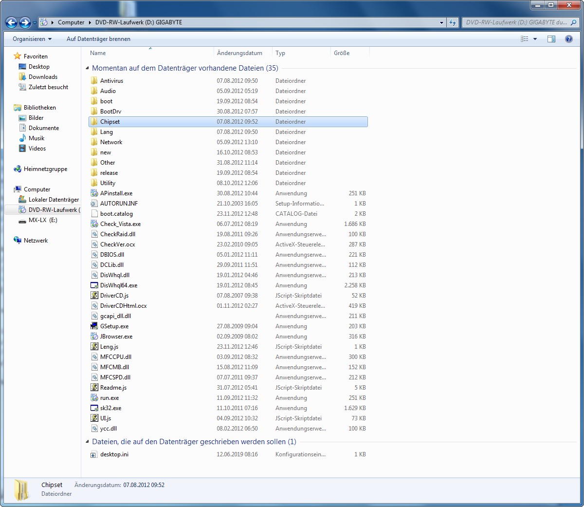Select the run.exe file
The height and width of the screenshot is (507, 584).
109,398
